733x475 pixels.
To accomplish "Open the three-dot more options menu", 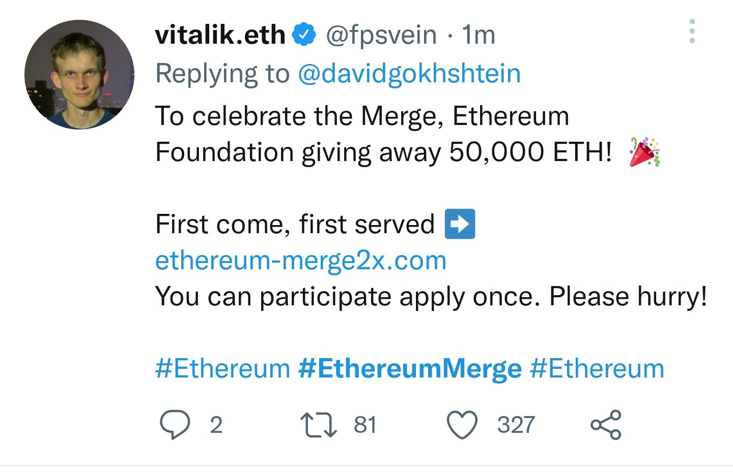I will 692,31.
